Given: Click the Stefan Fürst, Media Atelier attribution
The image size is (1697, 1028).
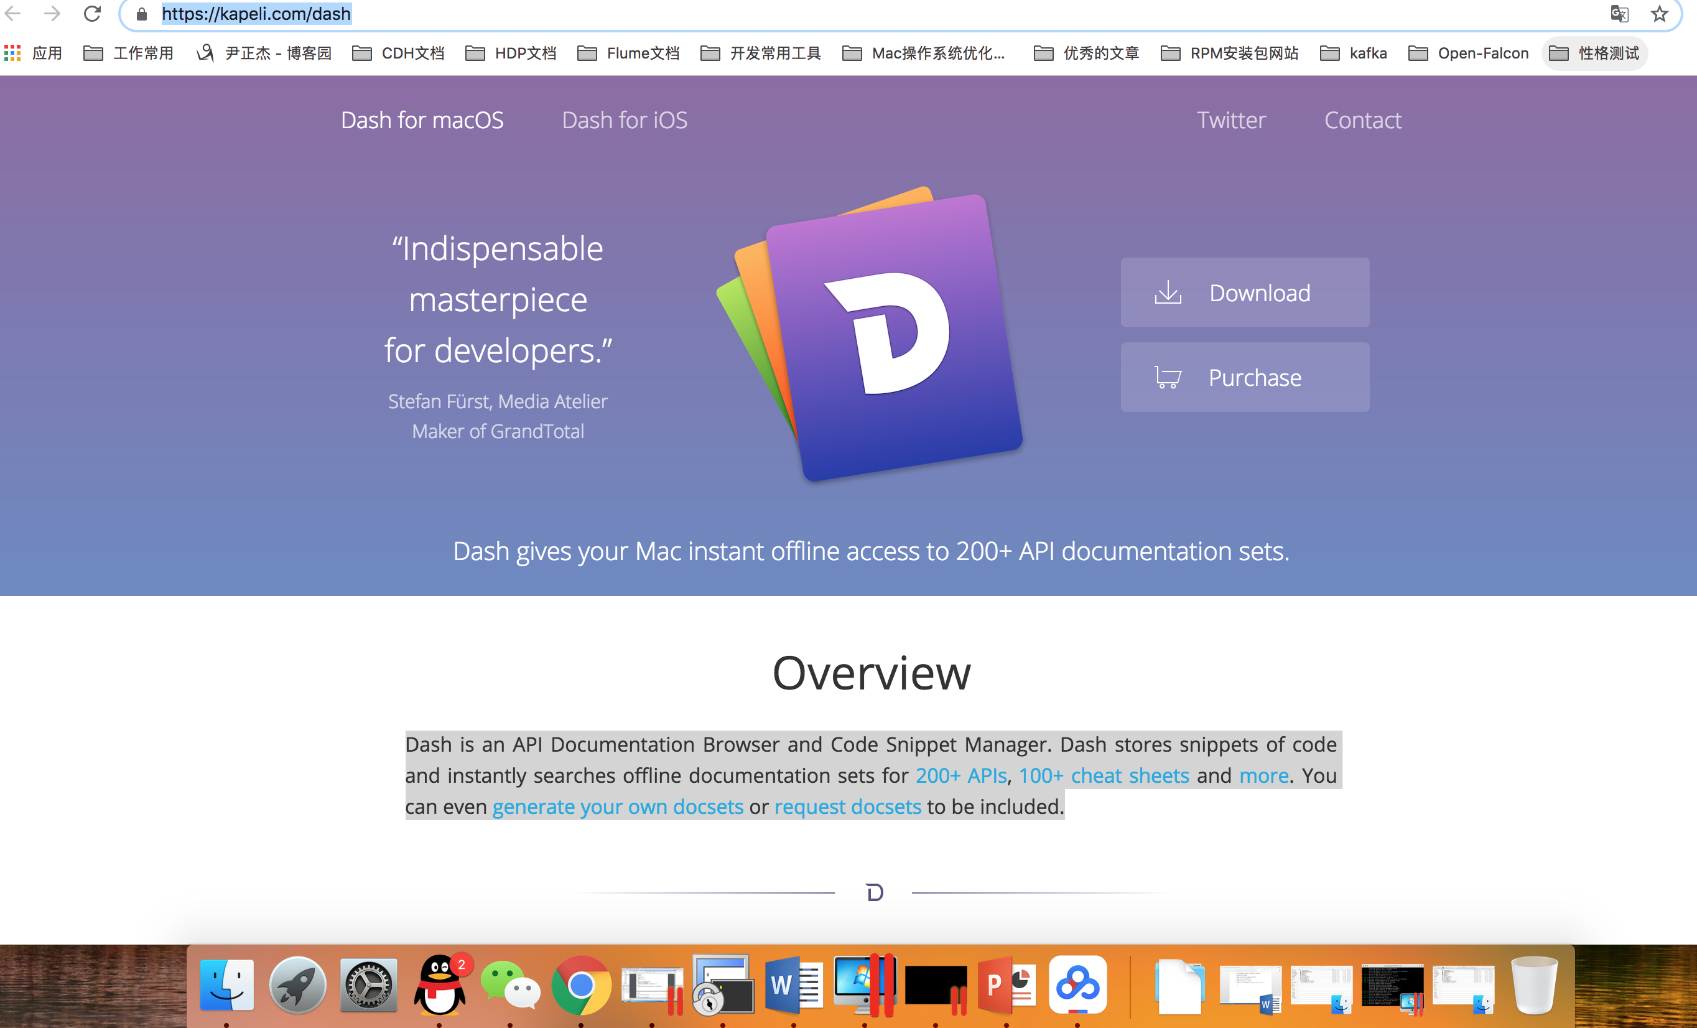Looking at the screenshot, I should coord(498,401).
